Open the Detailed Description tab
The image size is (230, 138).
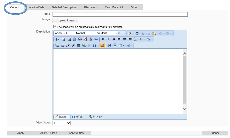pos(64,7)
